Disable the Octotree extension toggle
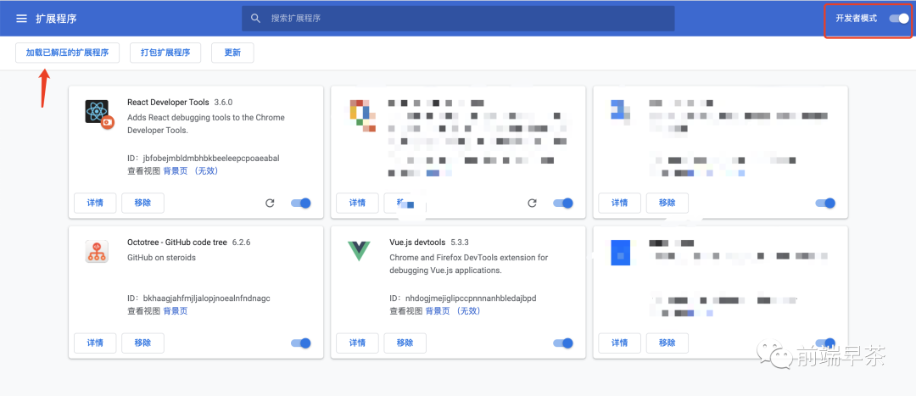Screen dimensions: 916x396 pos(301,343)
